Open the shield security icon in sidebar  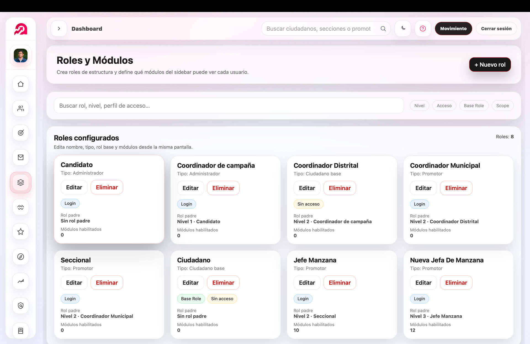point(21,305)
